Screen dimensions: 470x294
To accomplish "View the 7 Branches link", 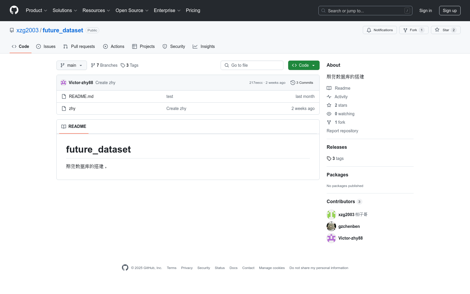I will [x=104, y=65].
